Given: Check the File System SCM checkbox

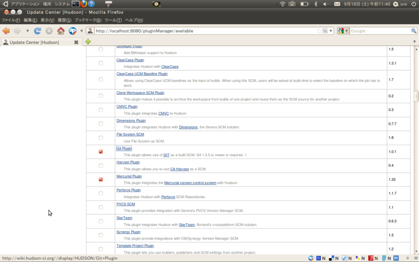Looking at the screenshot, I should click(x=101, y=138).
